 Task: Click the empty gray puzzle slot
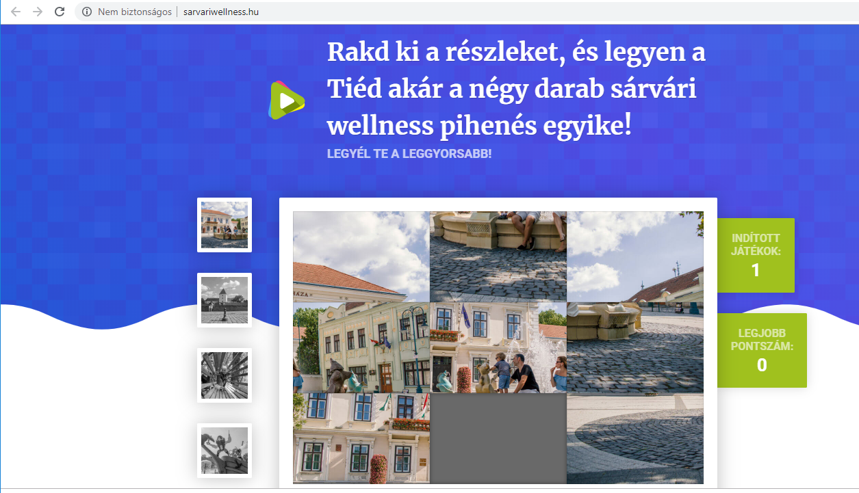coord(498,439)
